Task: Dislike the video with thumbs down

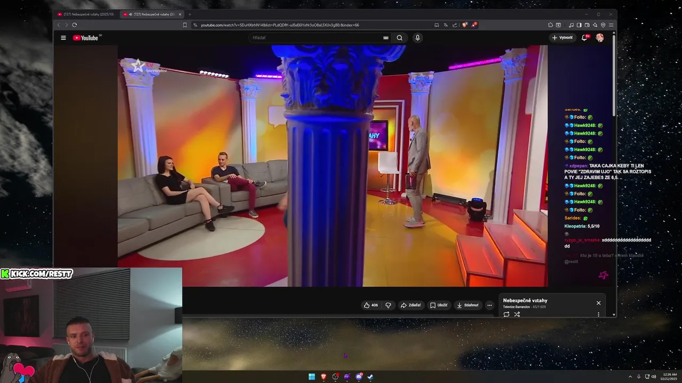Action: (388, 305)
